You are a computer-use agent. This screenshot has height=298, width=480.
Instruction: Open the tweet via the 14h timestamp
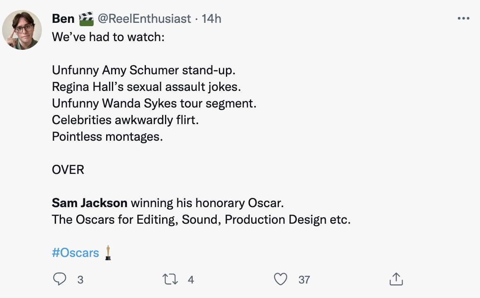pos(211,19)
